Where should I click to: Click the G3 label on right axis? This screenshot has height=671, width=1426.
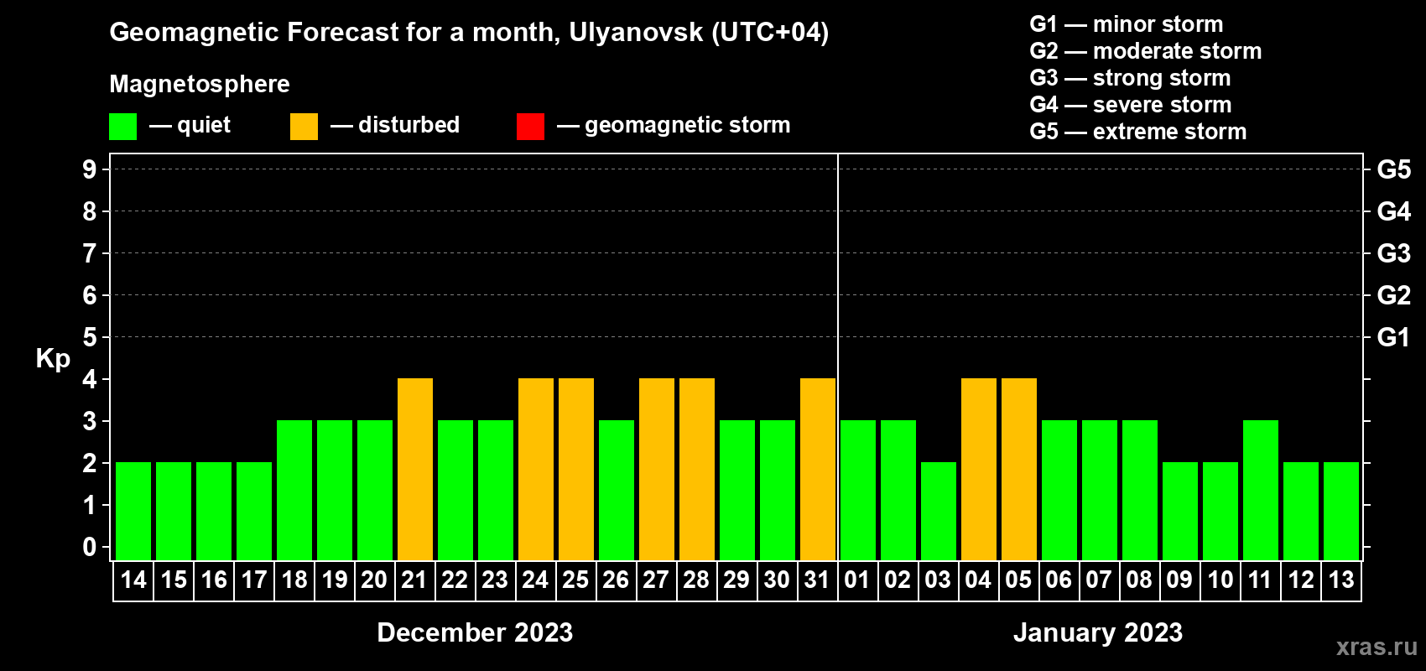(1394, 253)
